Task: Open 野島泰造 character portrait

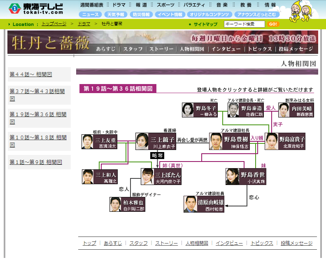Action: click(x=234, y=110)
